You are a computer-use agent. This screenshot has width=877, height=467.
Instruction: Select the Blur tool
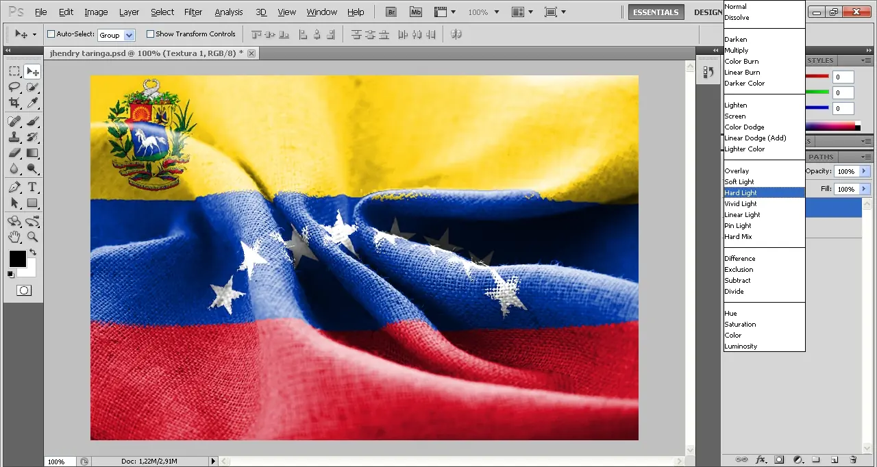point(14,168)
